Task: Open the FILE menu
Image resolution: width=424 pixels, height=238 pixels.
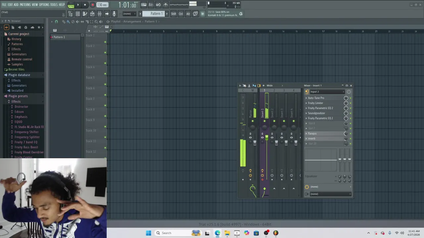Action: tap(4, 5)
